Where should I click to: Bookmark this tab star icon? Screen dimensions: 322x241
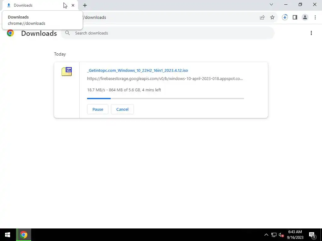[x=272, y=18]
